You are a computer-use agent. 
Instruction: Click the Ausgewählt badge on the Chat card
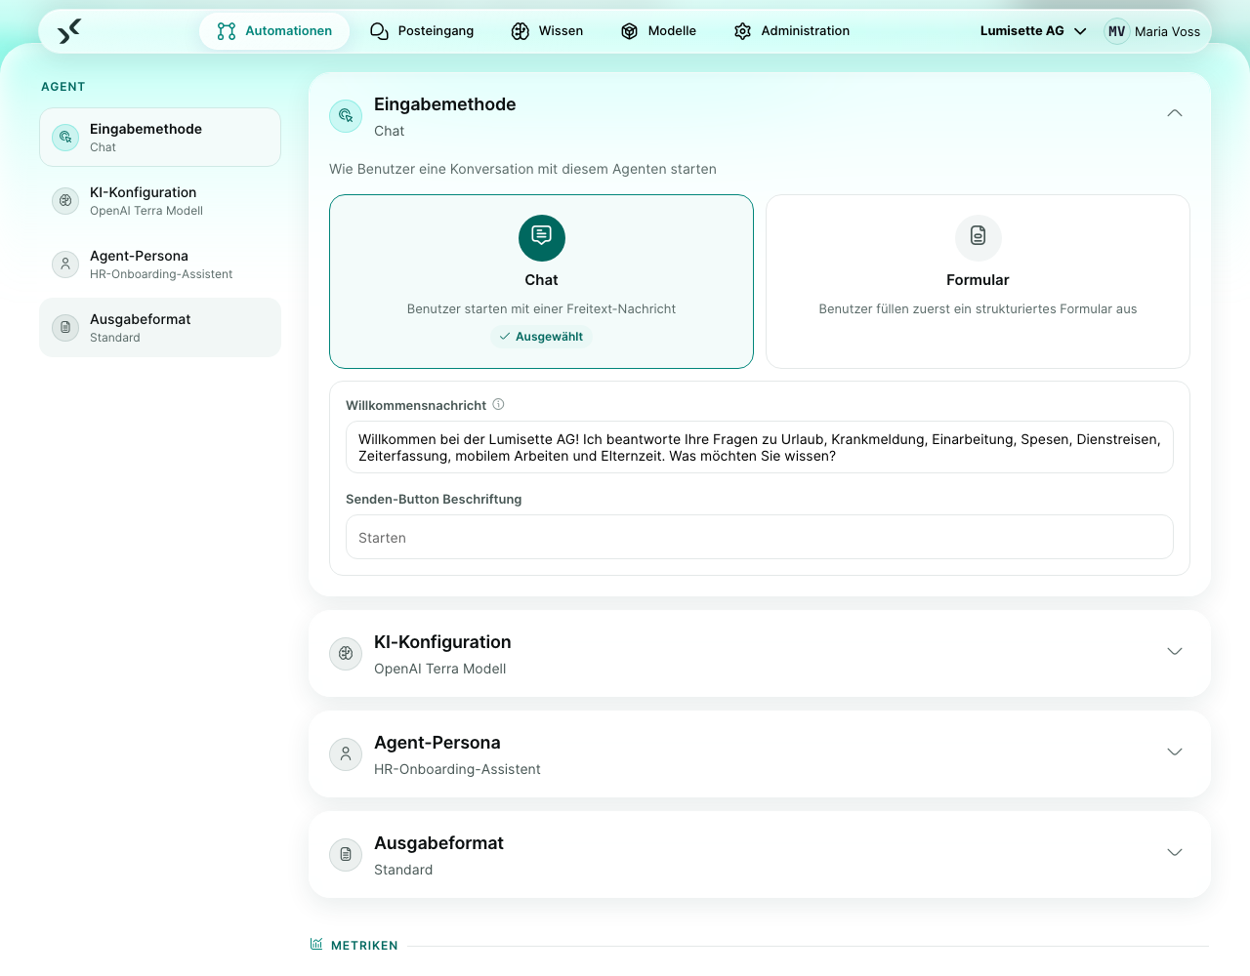pos(541,337)
